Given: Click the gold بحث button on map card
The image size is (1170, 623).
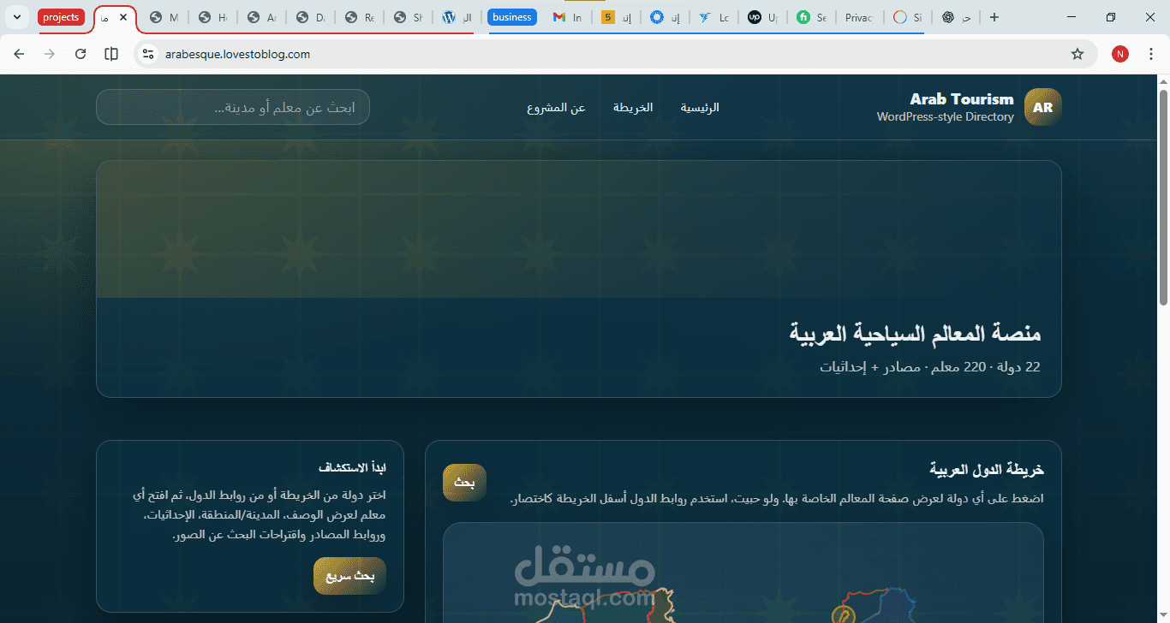Looking at the screenshot, I should [464, 483].
